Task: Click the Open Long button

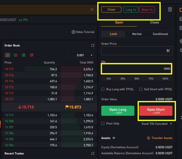Action: coord(118,111)
